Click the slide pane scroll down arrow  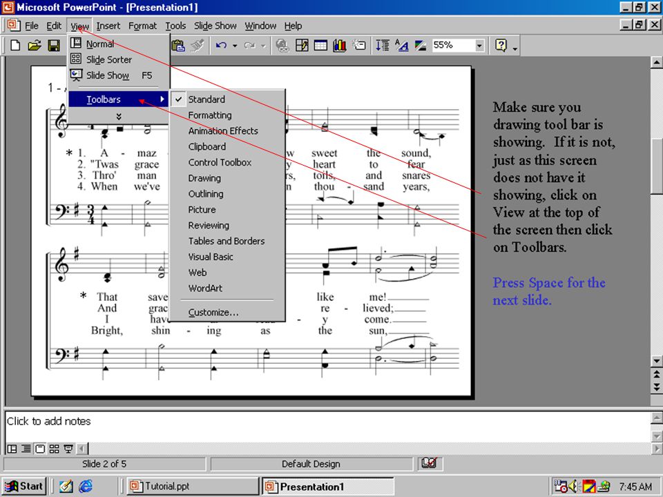[x=656, y=360]
